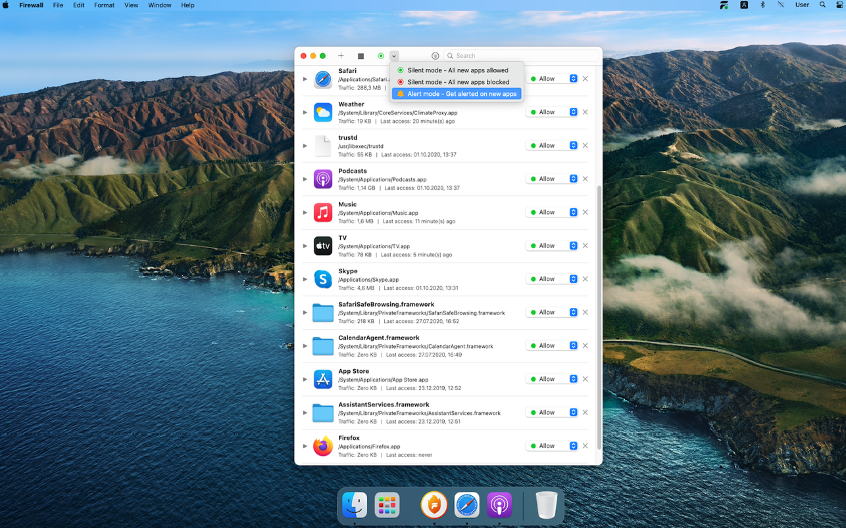The width and height of the screenshot is (846, 528).
Task: Remove the Weather rule with its X
Action: coord(585,112)
